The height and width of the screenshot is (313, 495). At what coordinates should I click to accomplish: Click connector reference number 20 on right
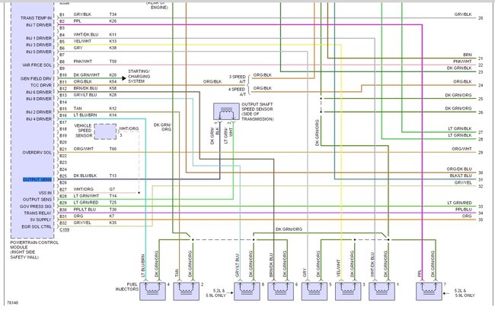tap(481, 18)
